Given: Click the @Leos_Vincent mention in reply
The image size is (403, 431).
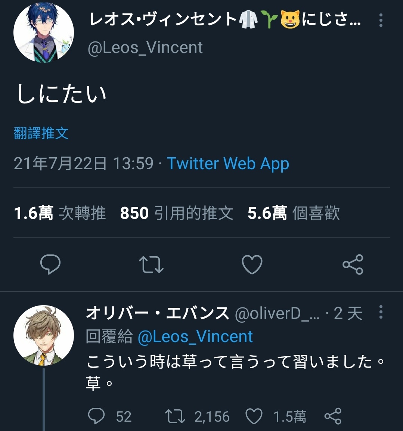Looking at the screenshot, I should [x=195, y=337].
